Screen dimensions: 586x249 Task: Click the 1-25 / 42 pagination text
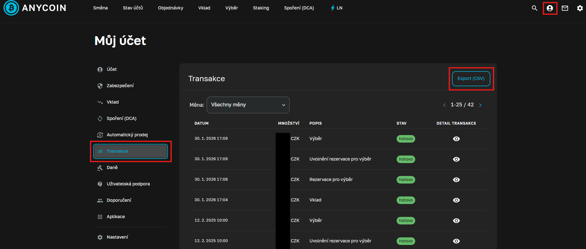coord(462,105)
